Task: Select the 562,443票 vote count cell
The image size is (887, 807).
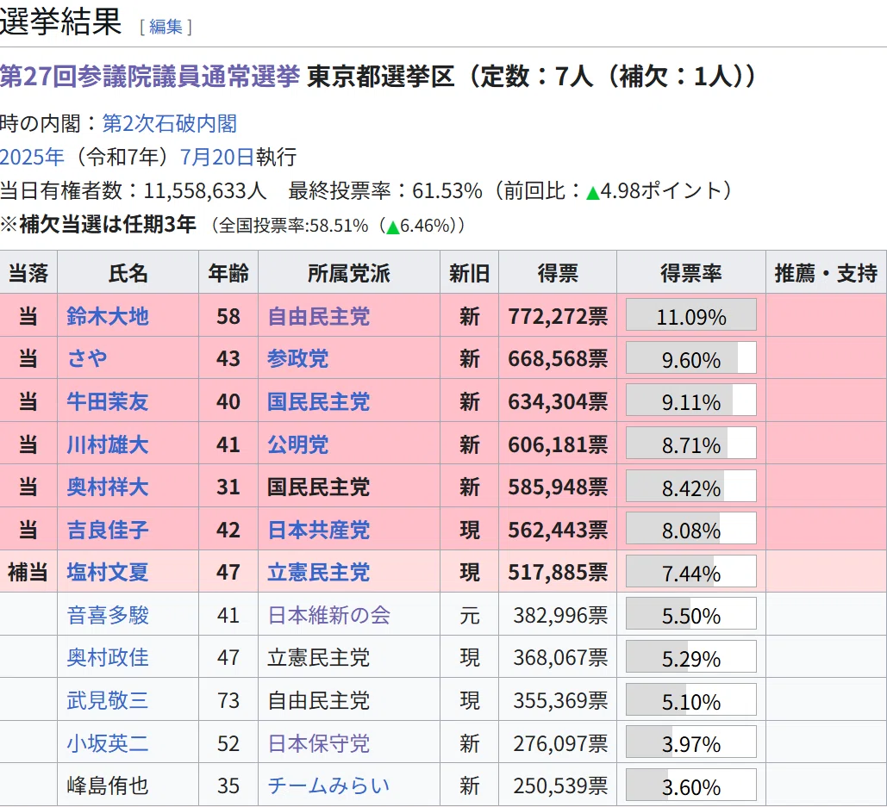Action: coord(558,530)
